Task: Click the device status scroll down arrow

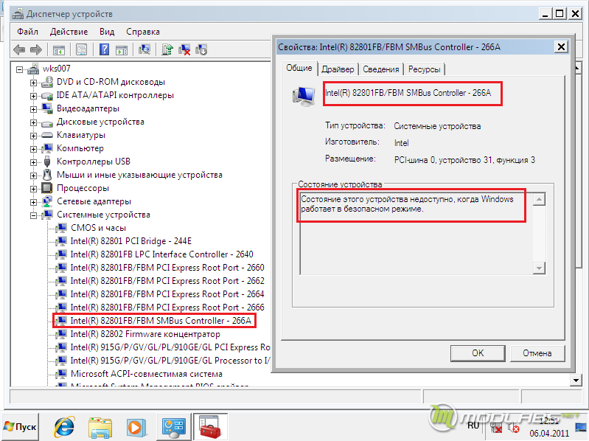Action: [539, 268]
